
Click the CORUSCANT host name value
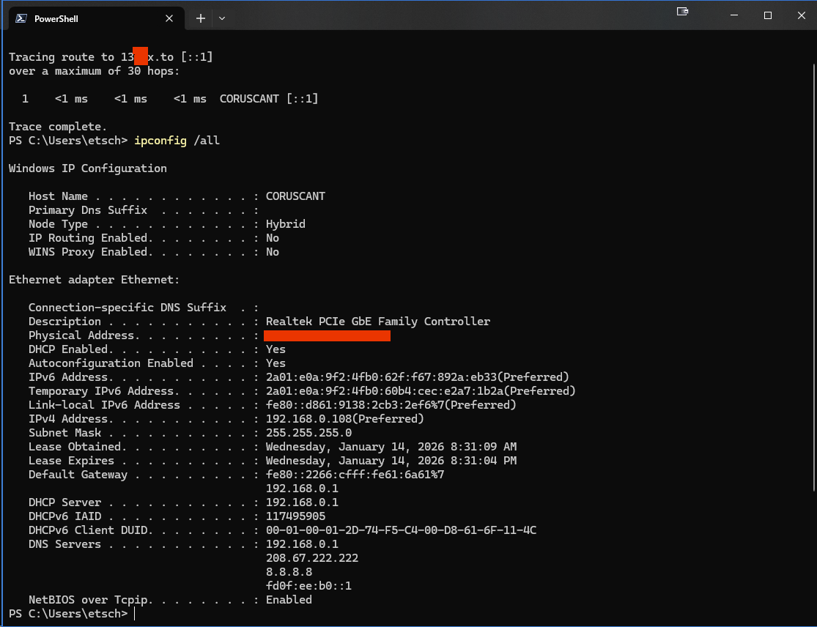tap(295, 196)
